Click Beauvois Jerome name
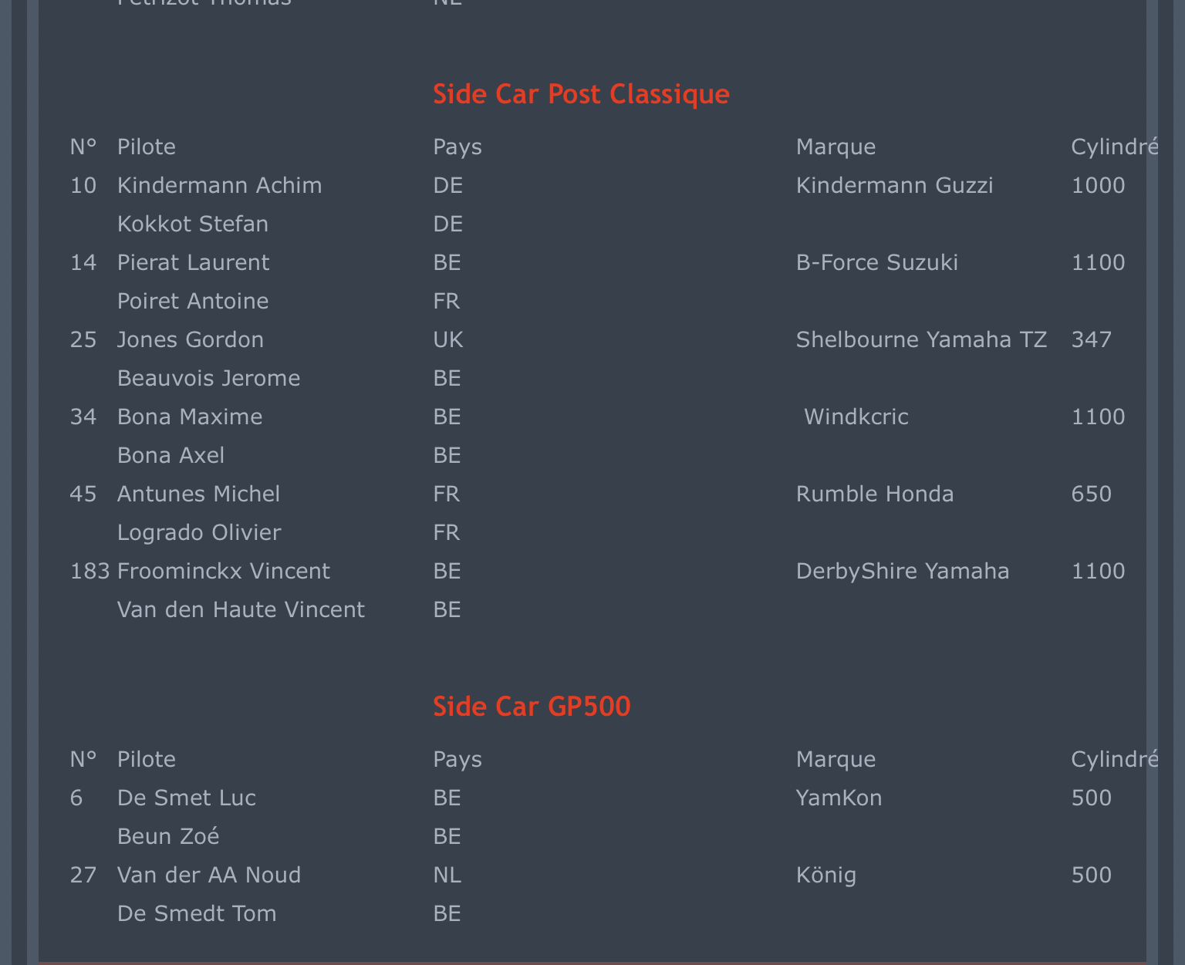 (x=209, y=379)
